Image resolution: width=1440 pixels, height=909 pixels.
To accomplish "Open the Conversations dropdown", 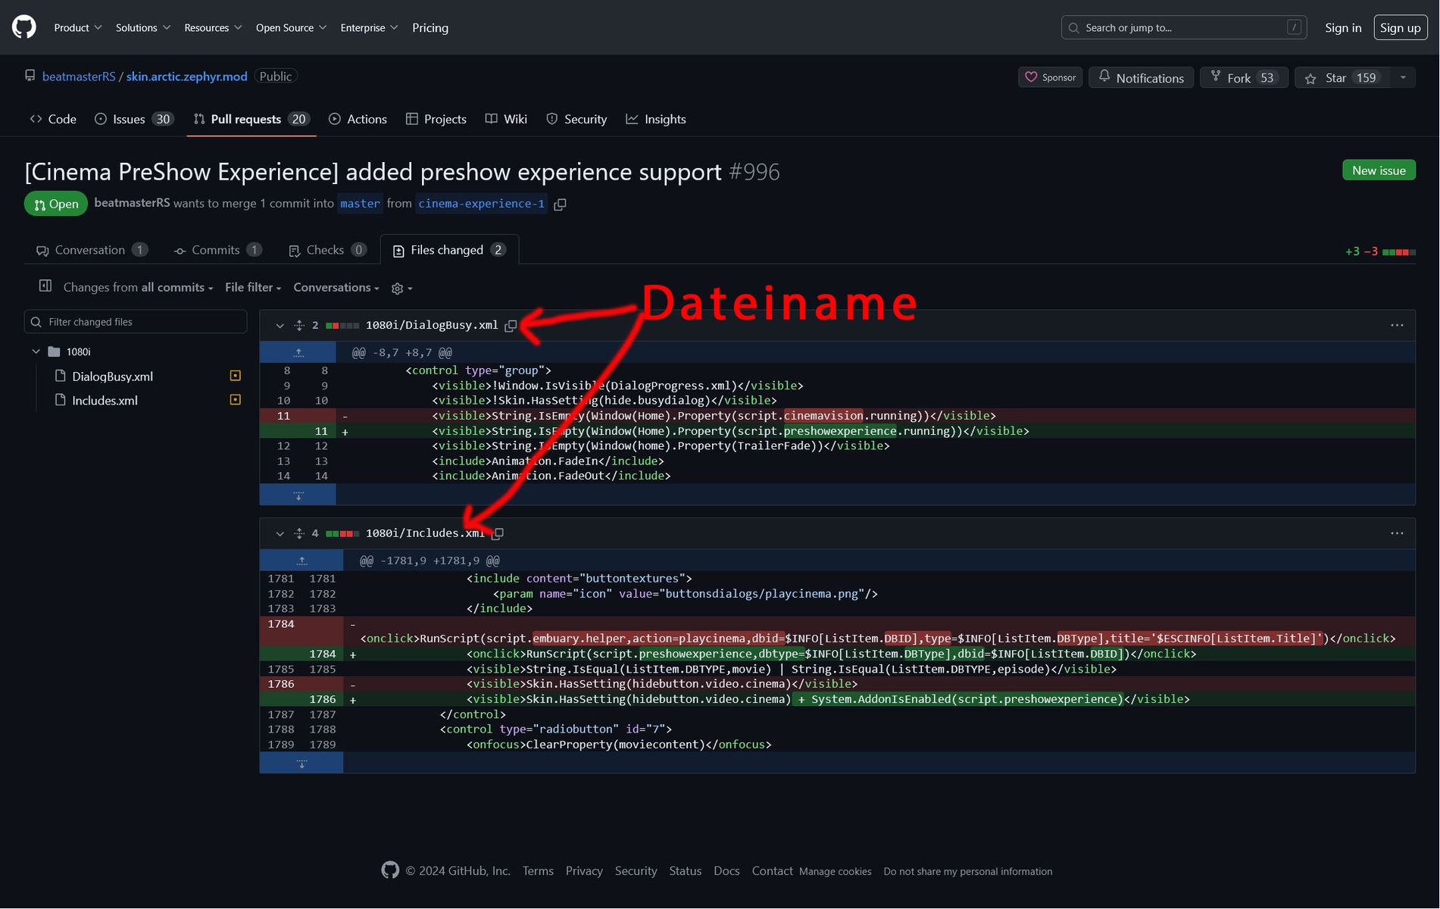I will pos(336,288).
